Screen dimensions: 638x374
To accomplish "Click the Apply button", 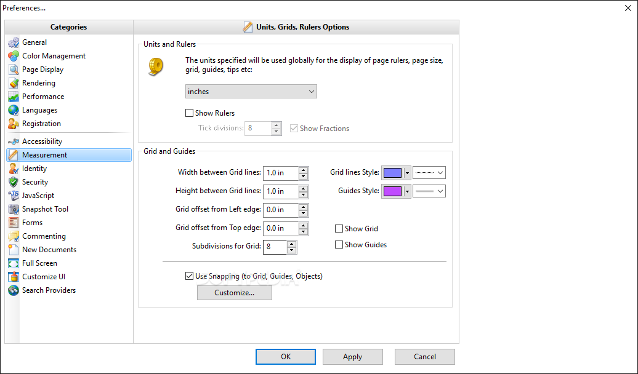I will (352, 357).
